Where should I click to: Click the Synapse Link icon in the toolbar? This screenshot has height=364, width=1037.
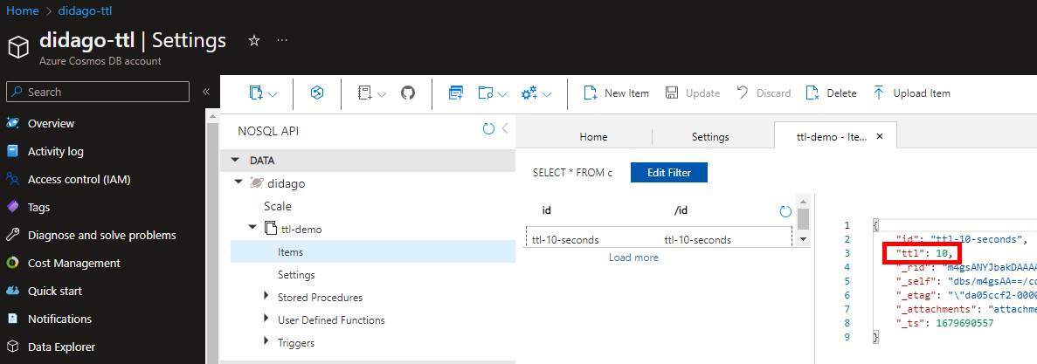point(317,93)
